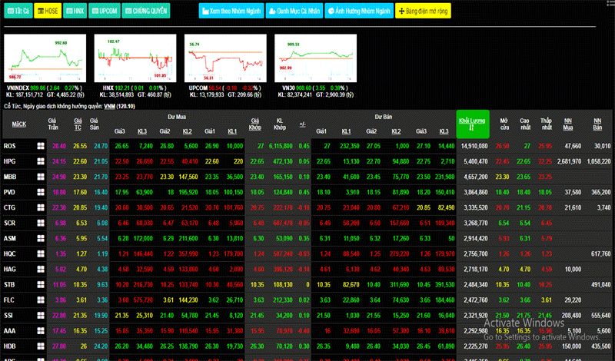Click the grid icon for STB row
This screenshot has width=615, height=361.
(41, 284)
